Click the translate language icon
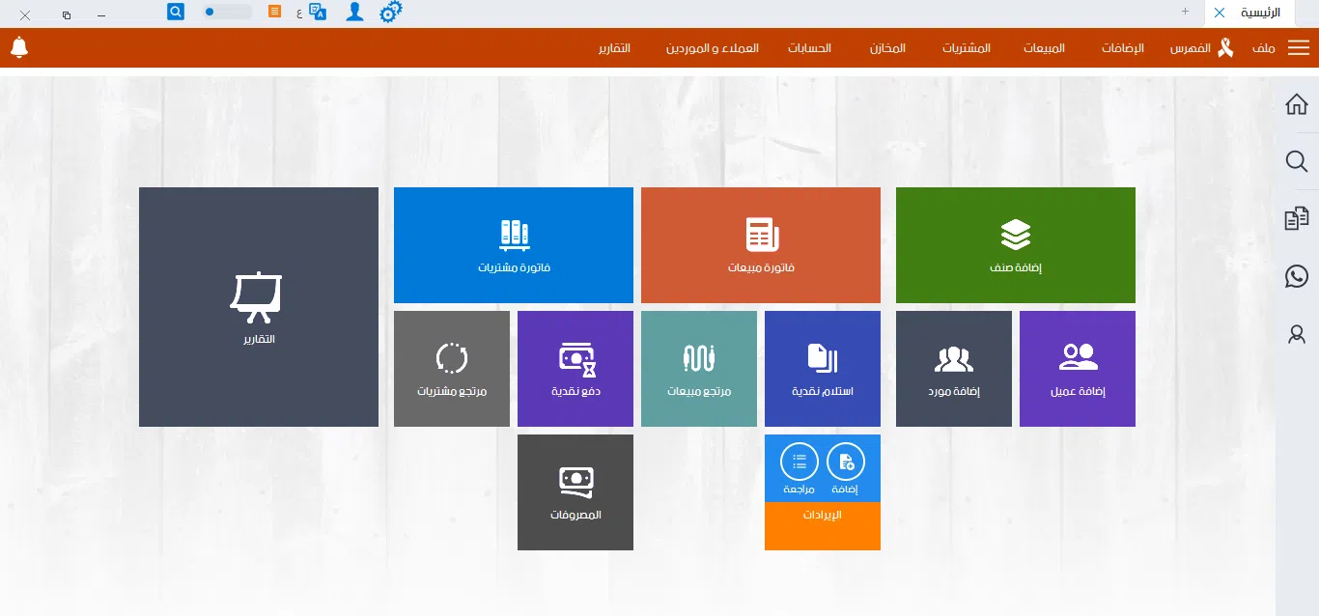Screen dimensions: 1319x616 (x=319, y=13)
